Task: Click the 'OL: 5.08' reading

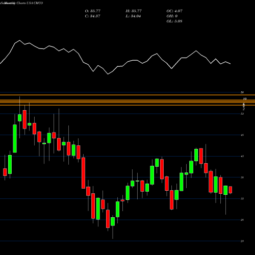Action: point(174,21)
